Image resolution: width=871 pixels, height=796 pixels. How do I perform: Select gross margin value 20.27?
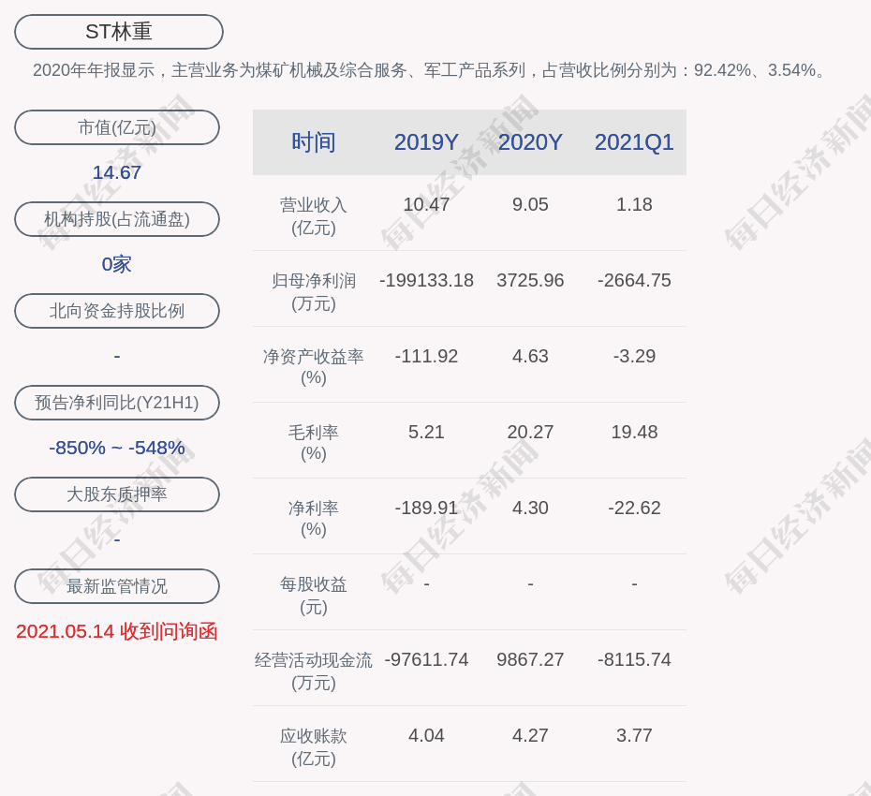(530, 432)
